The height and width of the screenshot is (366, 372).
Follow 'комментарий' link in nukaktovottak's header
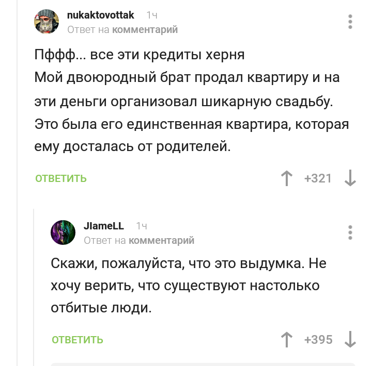[x=145, y=29]
